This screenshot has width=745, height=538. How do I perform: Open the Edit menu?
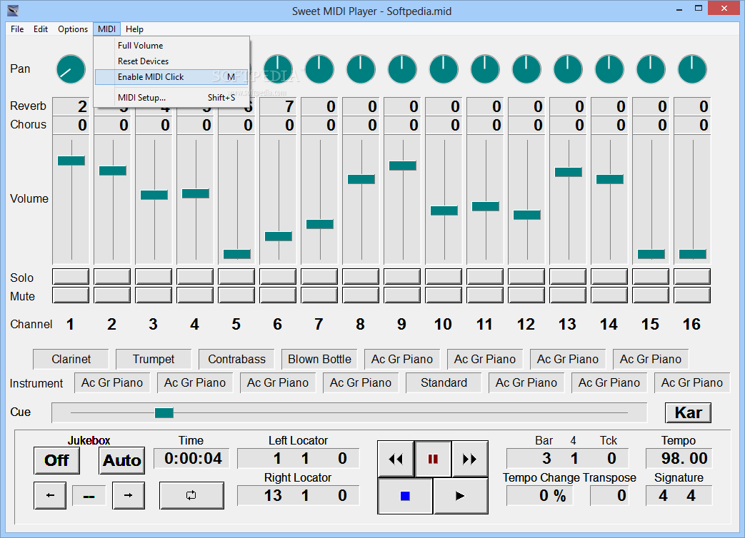pyautogui.click(x=41, y=29)
